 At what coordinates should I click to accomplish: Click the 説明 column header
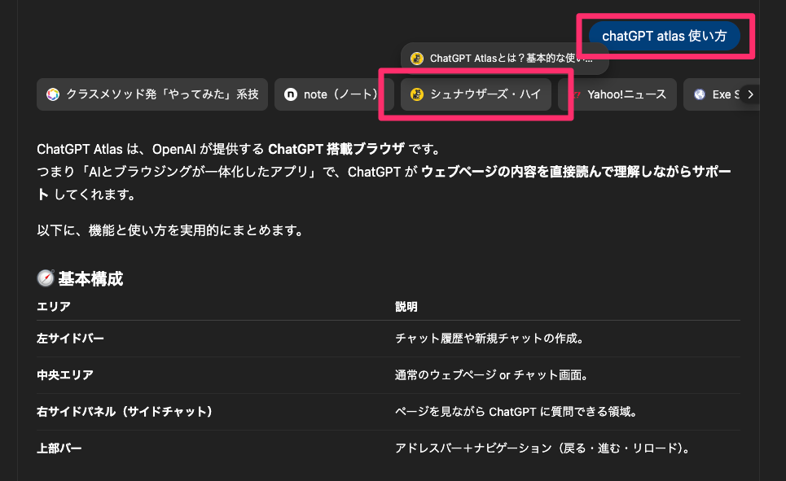[406, 307]
